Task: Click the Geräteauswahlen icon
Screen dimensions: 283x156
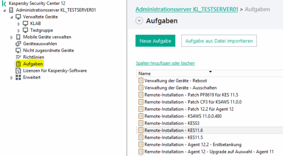Action: [18, 44]
